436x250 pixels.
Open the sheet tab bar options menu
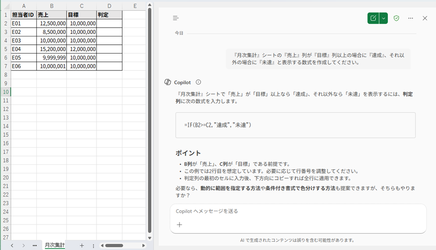pos(93,245)
